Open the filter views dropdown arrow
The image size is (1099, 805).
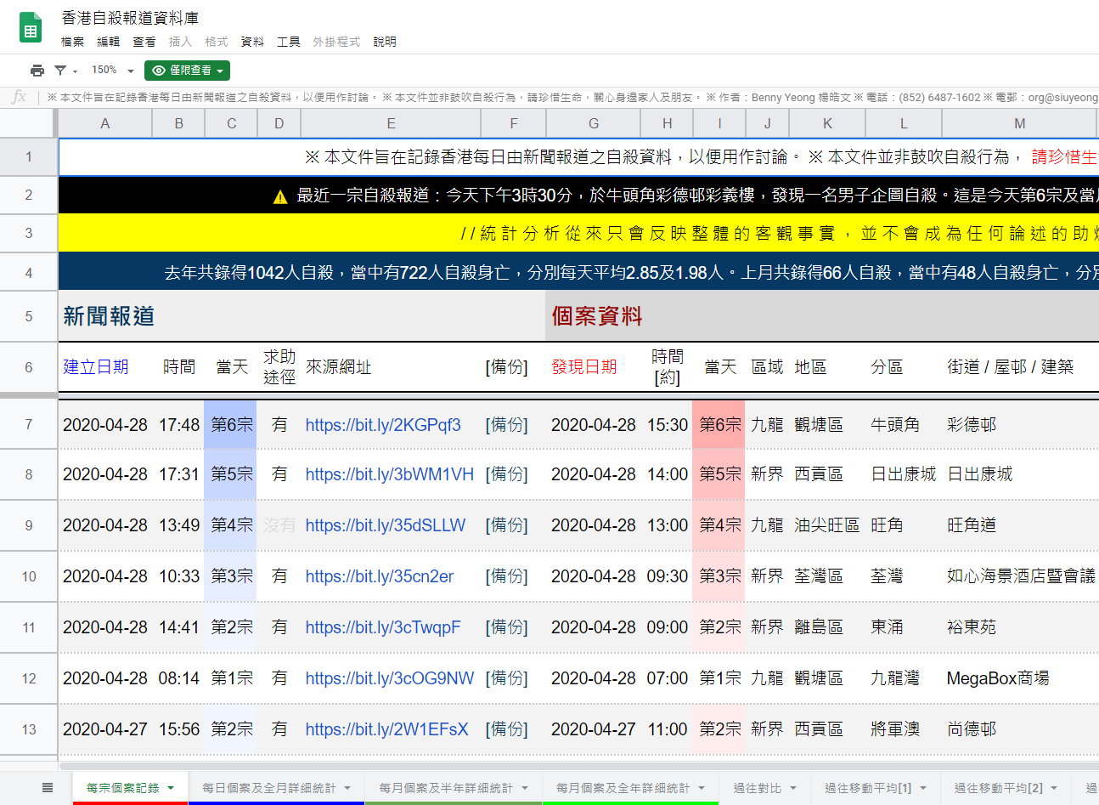(75, 71)
